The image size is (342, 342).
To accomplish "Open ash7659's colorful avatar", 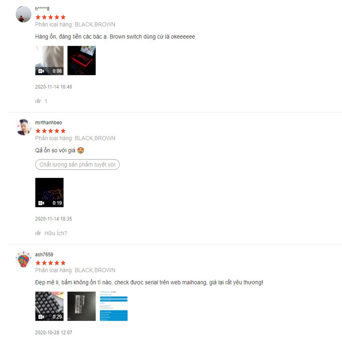I will pyautogui.click(x=23, y=259).
